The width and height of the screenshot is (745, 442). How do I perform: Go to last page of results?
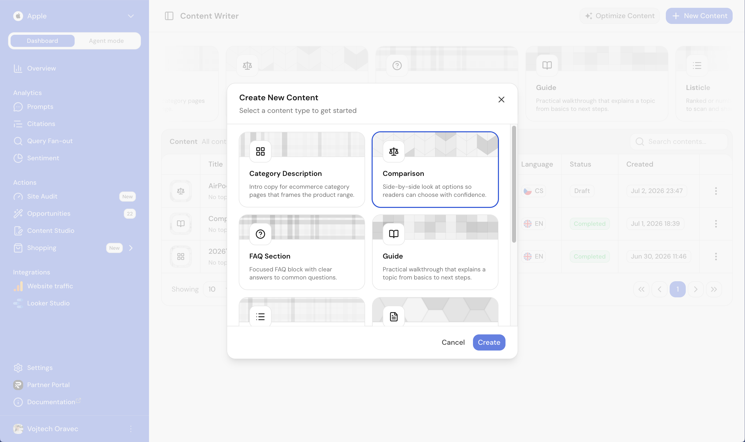[714, 289]
